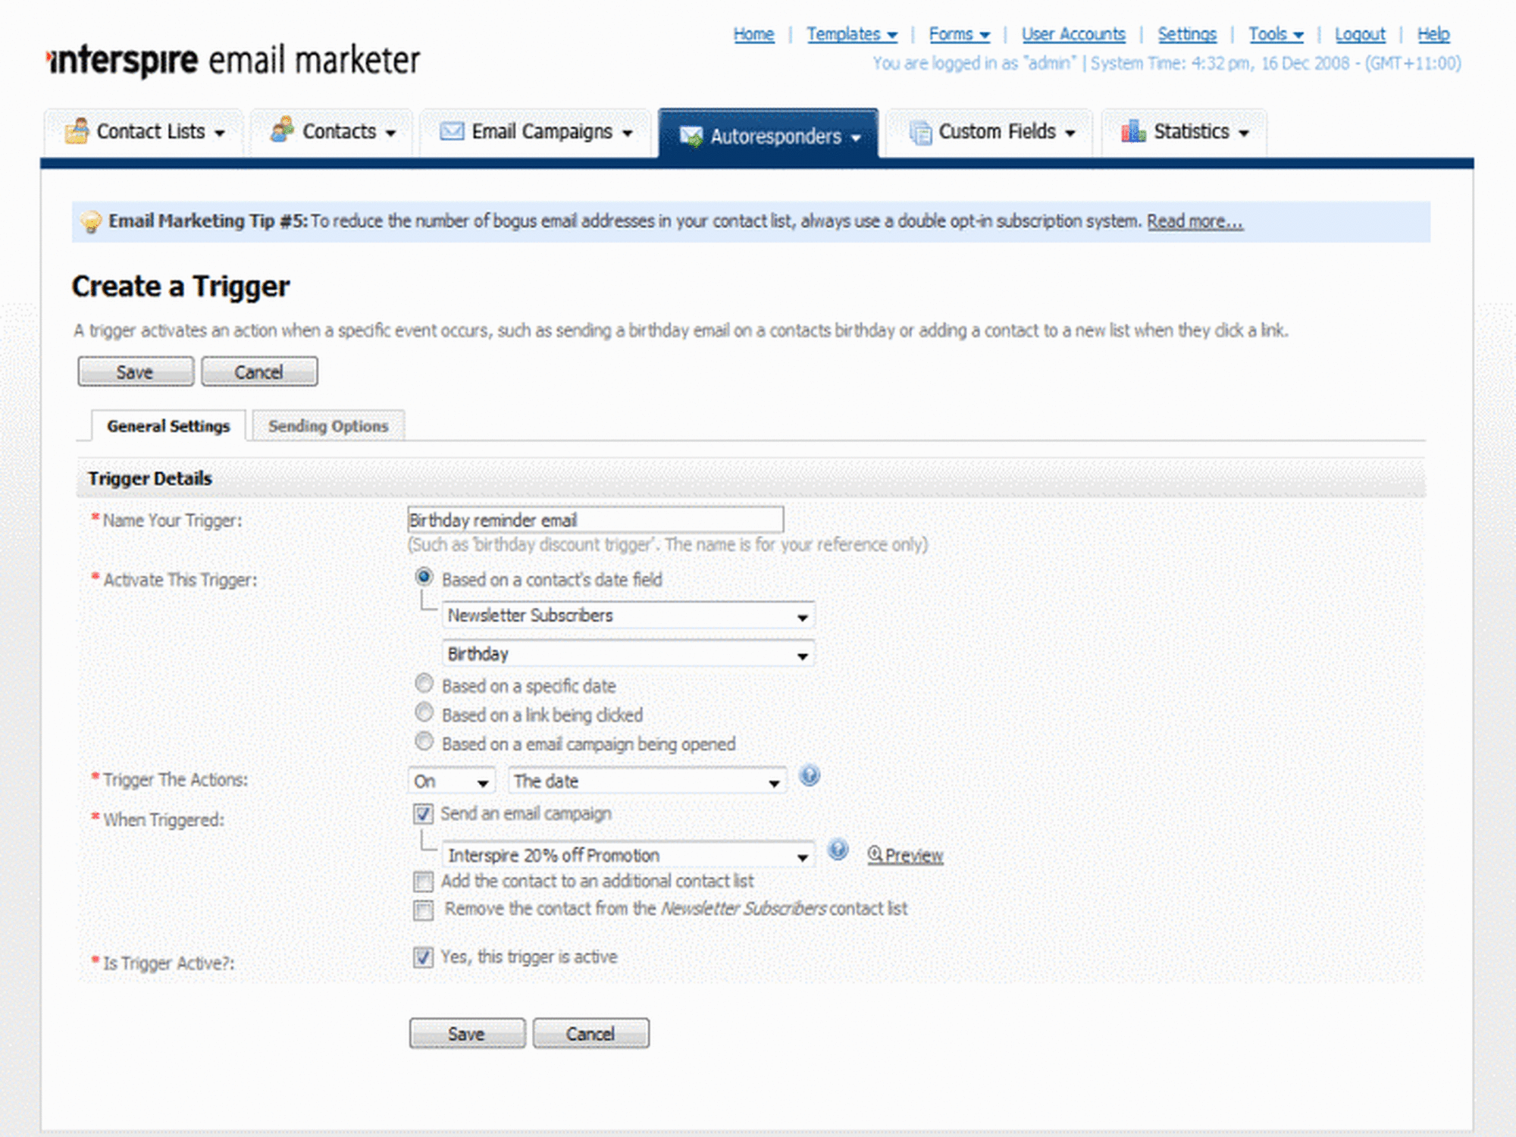Open the Help link

point(1433,34)
